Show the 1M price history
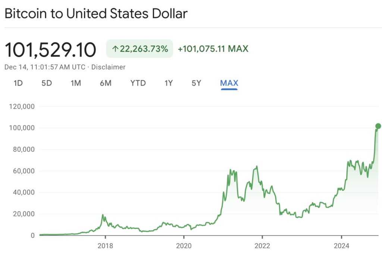Image resolution: width=382 pixels, height=262 pixels. tap(76, 83)
